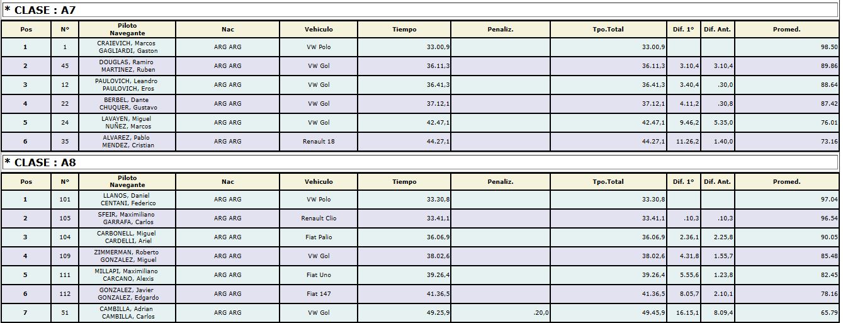Select the Tpo.Total header in A8 table

pos(608,182)
